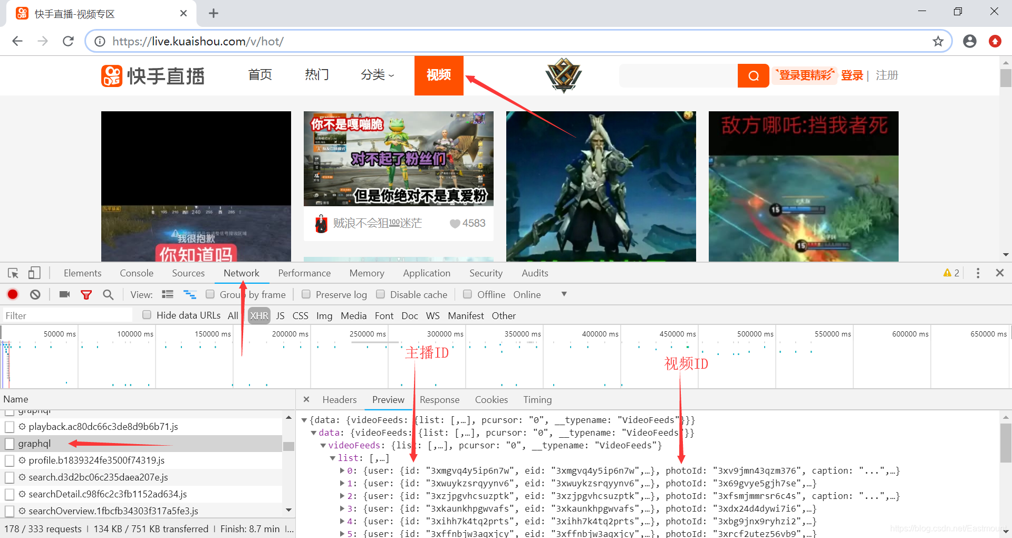The height and width of the screenshot is (538, 1012).
Task: Click the 视频 orange nav button
Action: click(x=439, y=75)
